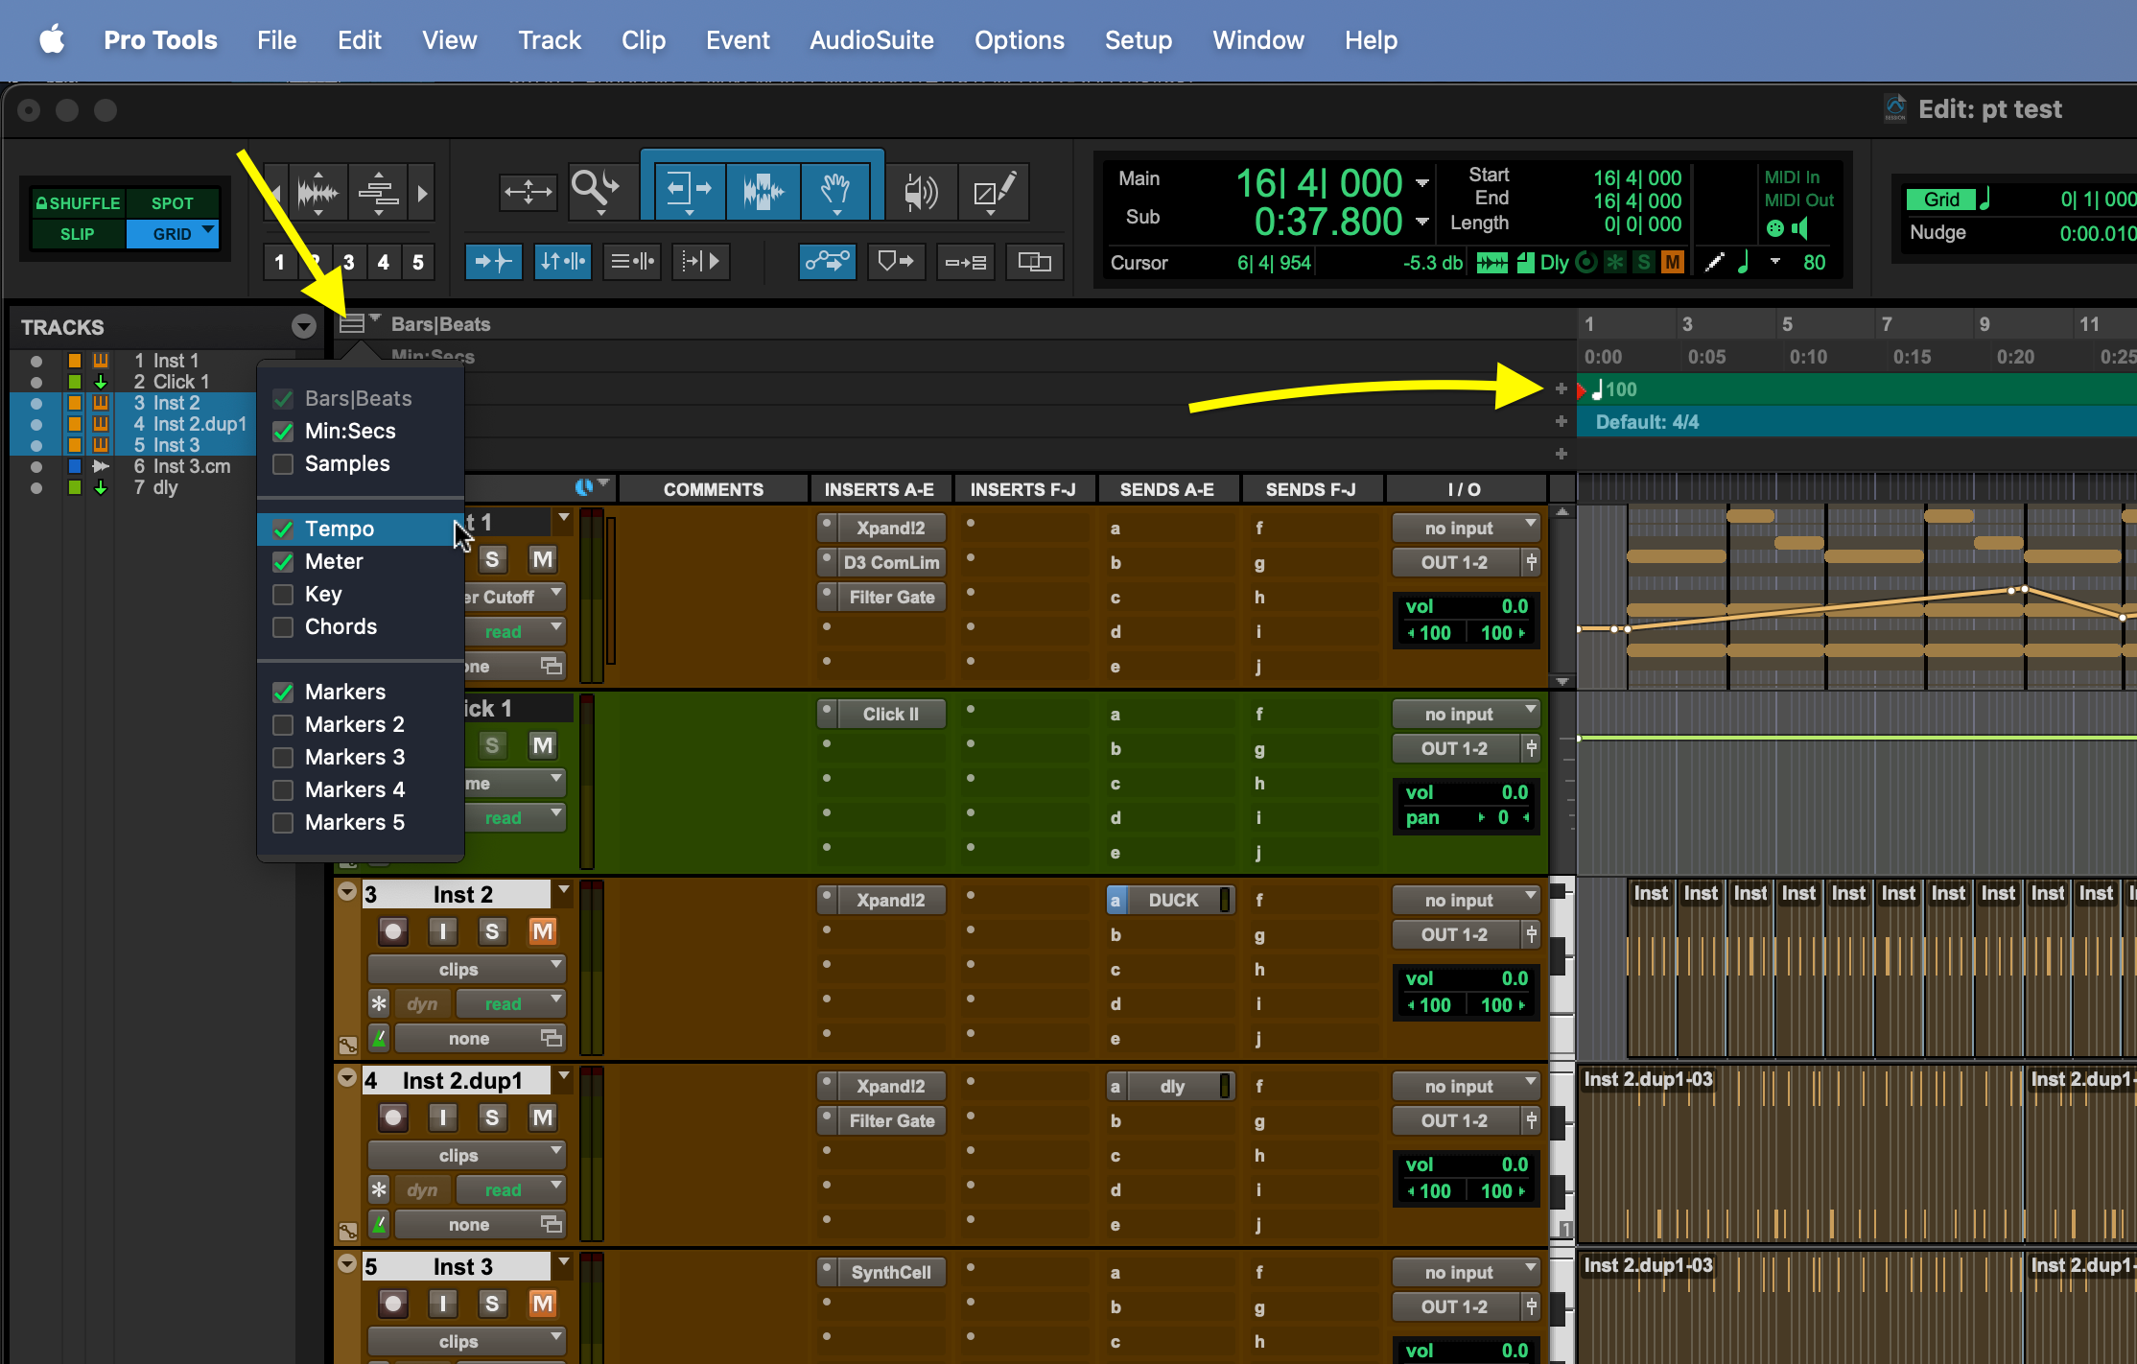Click the 100 BPM tempo marker
This screenshot has width=2137, height=1364.
pos(1615,389)
